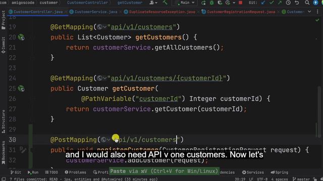Viewport: 323px width, 181px height.
Task: Open the Problems tool window tab
Action: 76,172
